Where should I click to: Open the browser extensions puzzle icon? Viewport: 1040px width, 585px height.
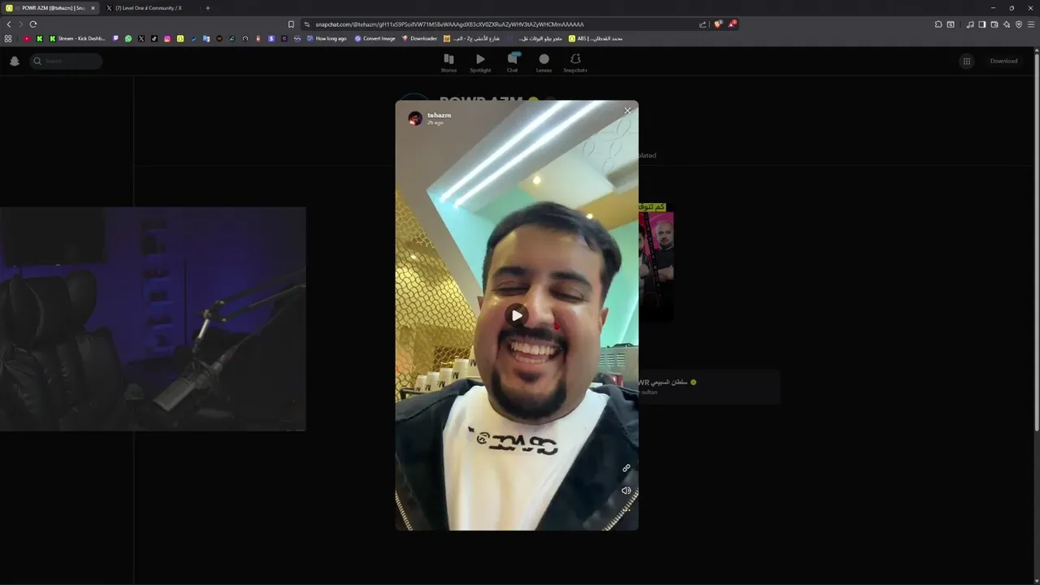coord(938,24)
